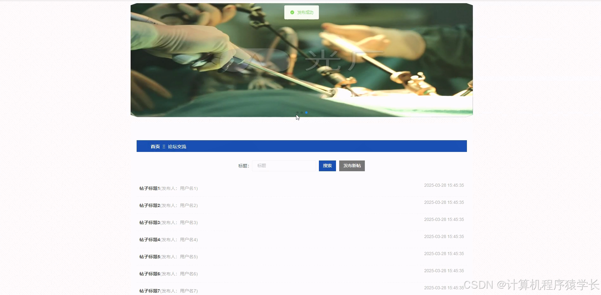Image resolution: width=601 pixels, height=295 pixels.
Task: Click the author text 用户名2
Action: coord(188,205)
